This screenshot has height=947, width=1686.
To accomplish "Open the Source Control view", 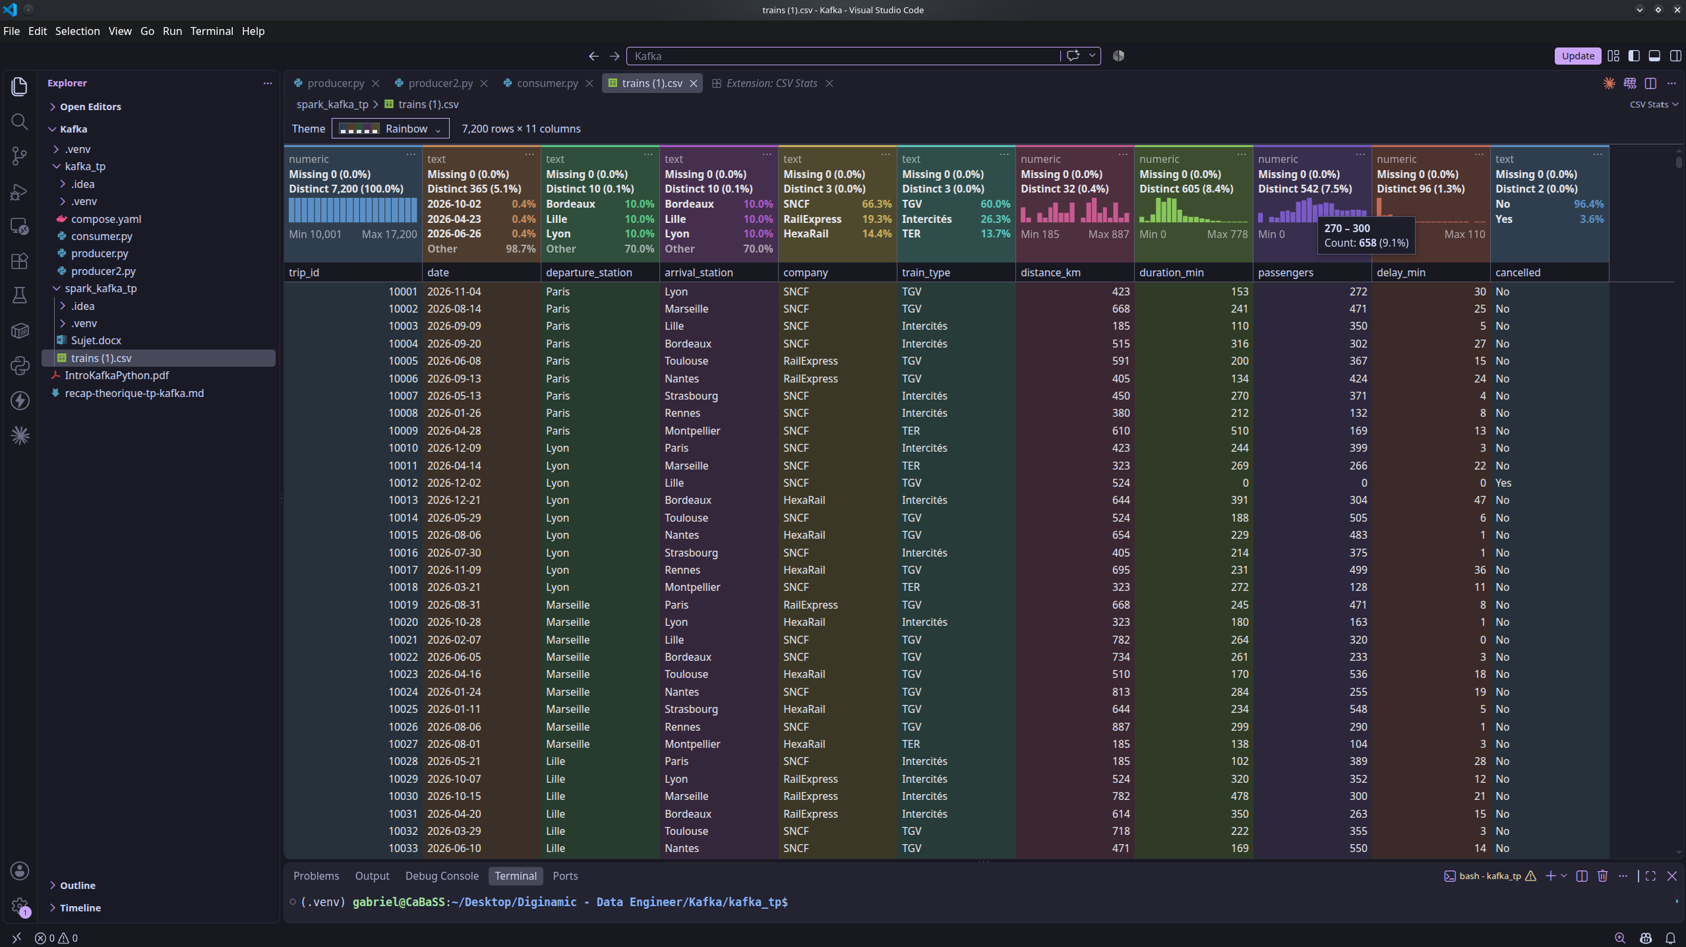I will (x=20, y=156).
